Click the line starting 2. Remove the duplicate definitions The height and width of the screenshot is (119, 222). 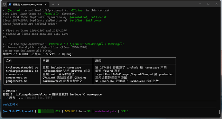pyautogui.click(x=45, y=47)
